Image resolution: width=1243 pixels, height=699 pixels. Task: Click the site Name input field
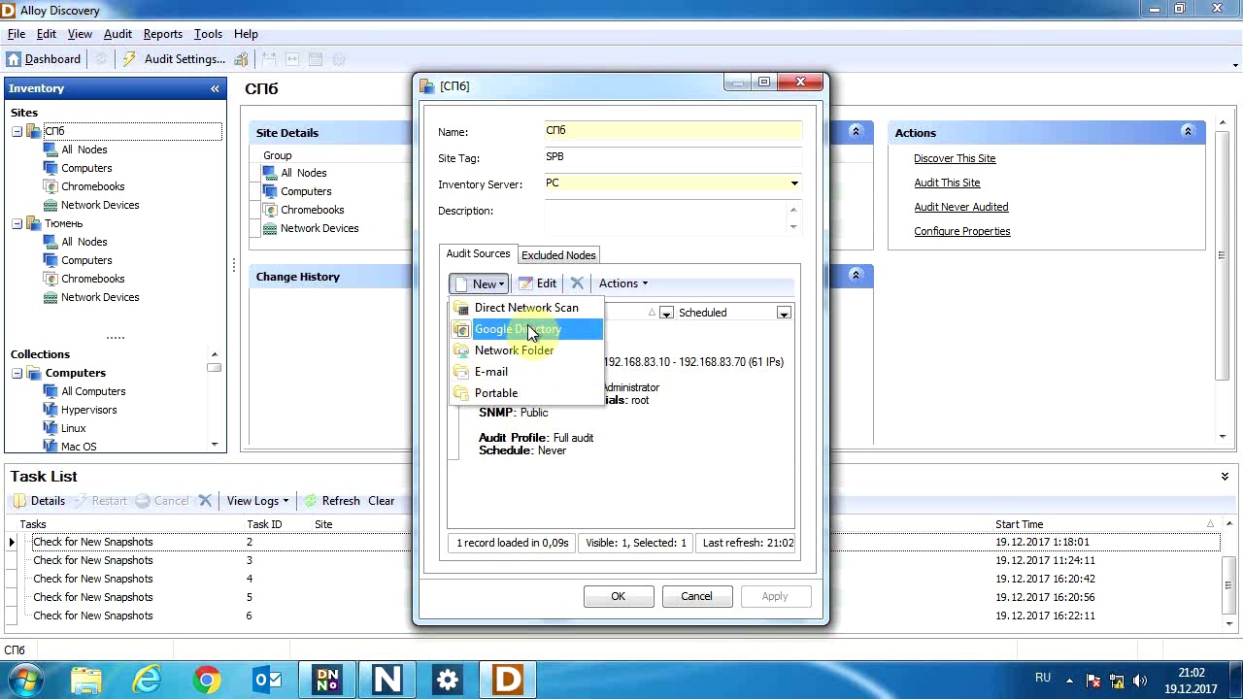click(x=673, y=131)
